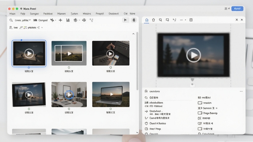Viewport: 253px width, 142px height.
Task: Play the framed lake and trees thumbnail
Action: [x=29, y=95]
